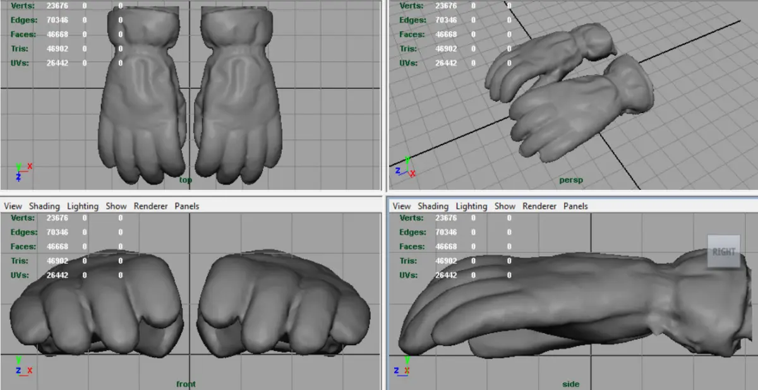This screenshot has width=758, height=390.
Task: Click the 'side' camera label
Action: [570, 384]
